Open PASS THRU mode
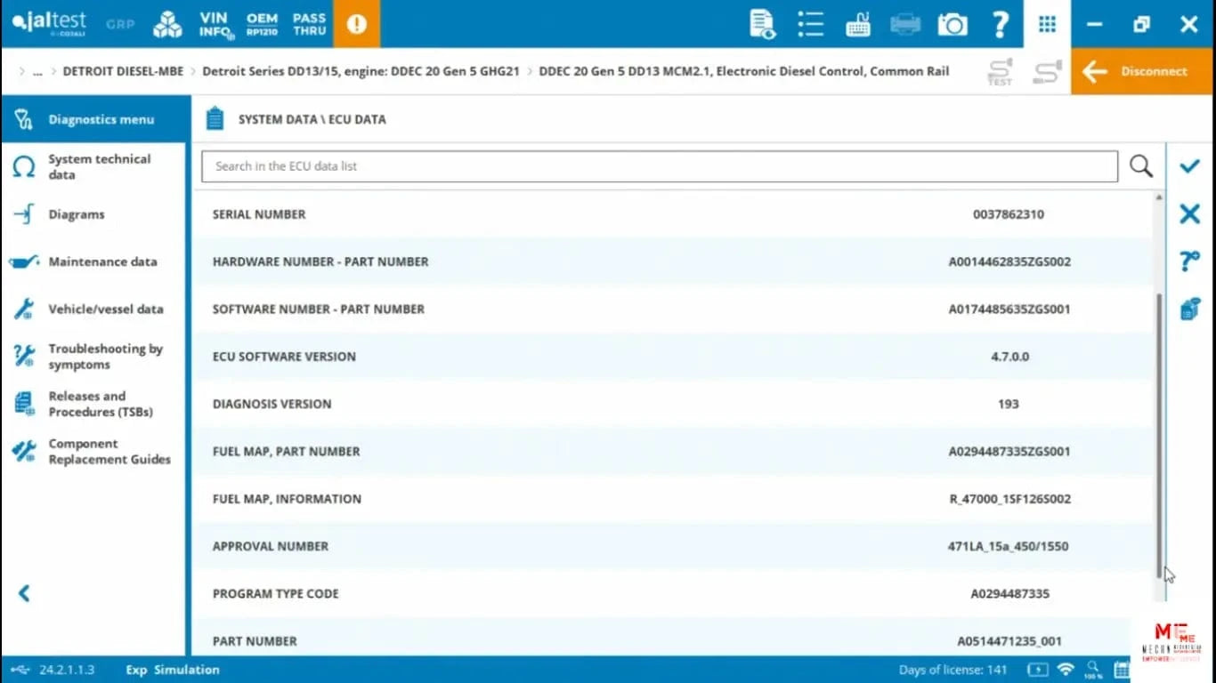Viewport: 1216px width, 683px height. (309, 24)
